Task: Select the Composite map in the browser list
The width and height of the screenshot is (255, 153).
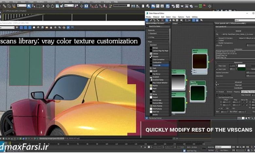Action: pos(157,65)
